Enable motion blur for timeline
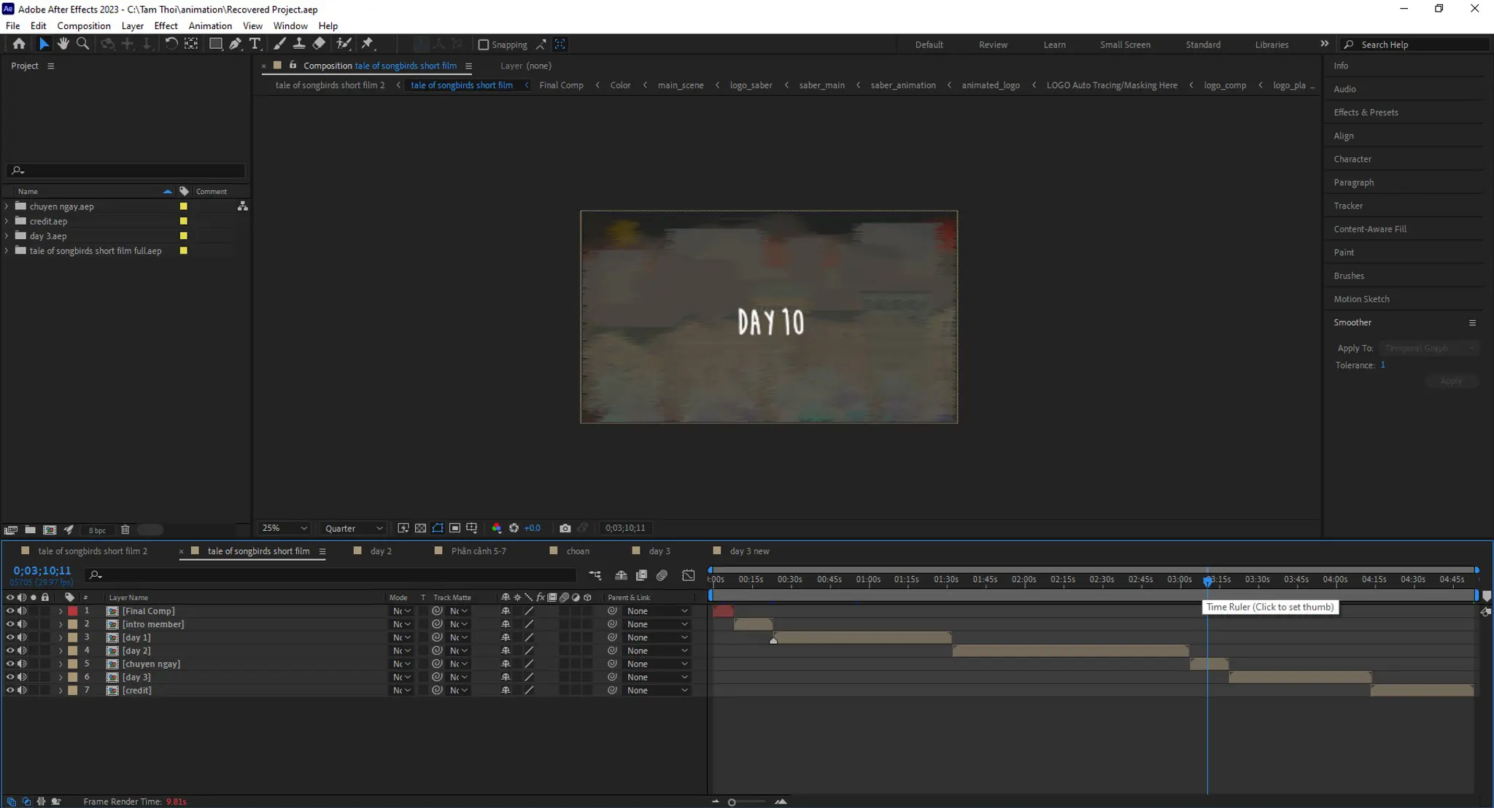The image size is (1494, 808). click(662, 575)
